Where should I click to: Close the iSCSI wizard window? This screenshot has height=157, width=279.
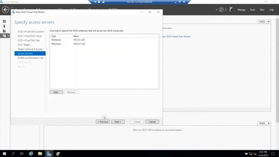(158, 12)
